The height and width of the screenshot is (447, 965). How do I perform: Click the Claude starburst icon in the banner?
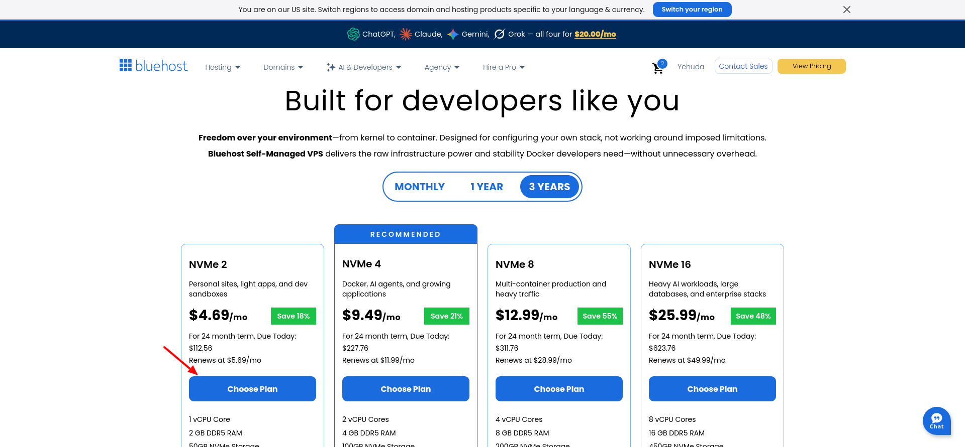(x=406, y=34)
